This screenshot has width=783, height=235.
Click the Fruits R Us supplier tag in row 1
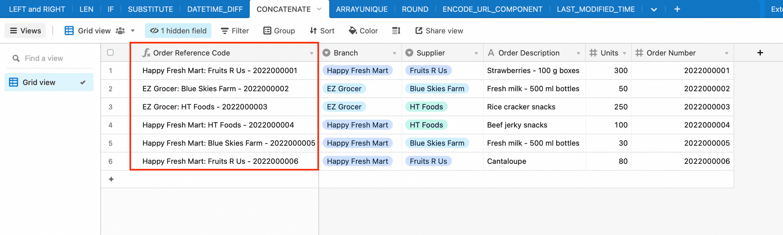pyautogui.click(x=428, y=70)
